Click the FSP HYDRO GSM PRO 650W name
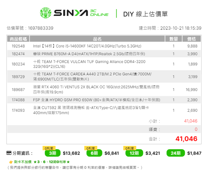208x176 pixels. [x=96, y=100]
